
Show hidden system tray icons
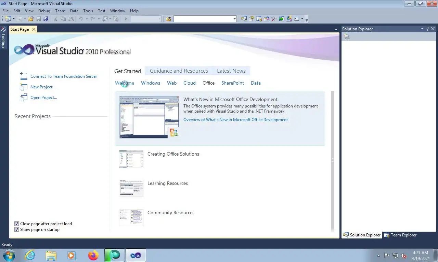pos(378,256)
